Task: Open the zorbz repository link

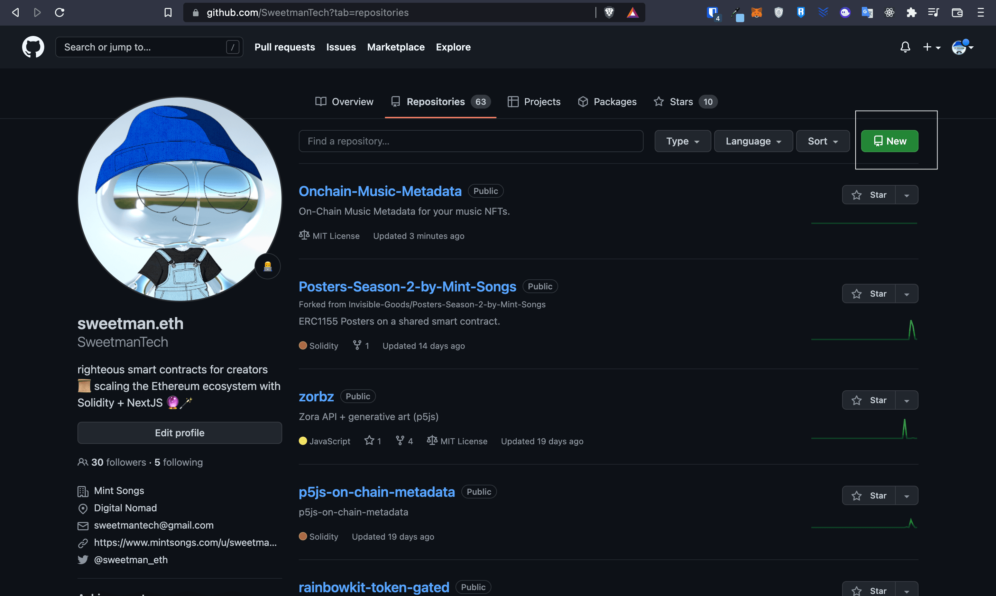Action: click(316, 397)
